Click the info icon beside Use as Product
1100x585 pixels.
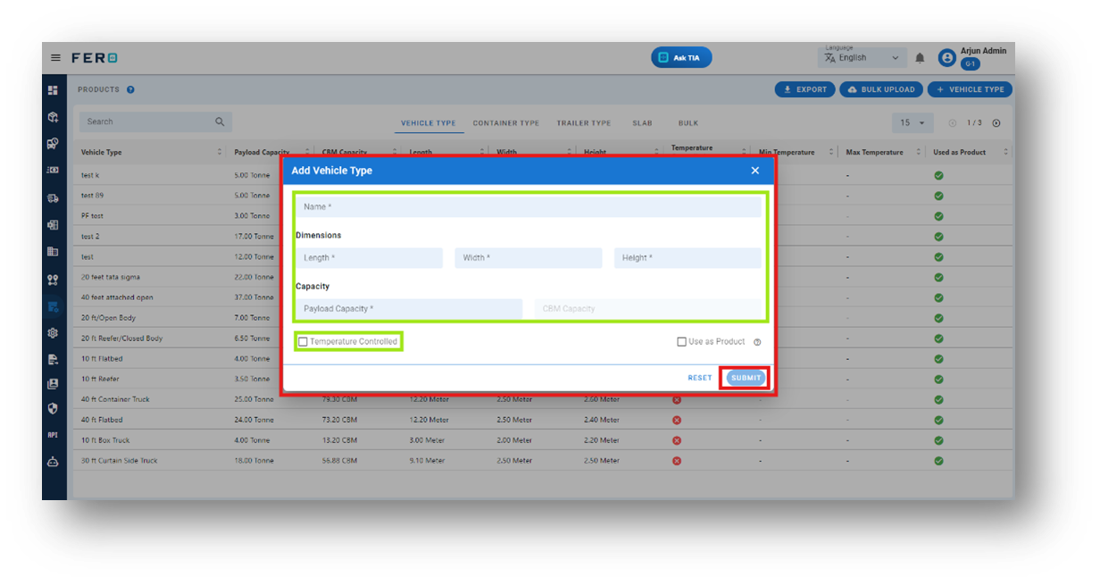click(757, 342)
